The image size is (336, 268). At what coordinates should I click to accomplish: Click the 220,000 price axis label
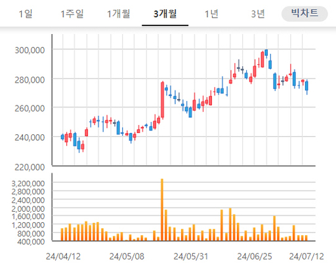[30, 167]
